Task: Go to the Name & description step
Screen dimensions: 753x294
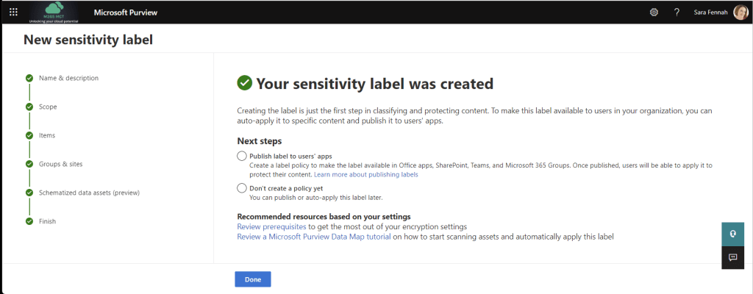Action: pyautogui.click(x=68, y=78)
